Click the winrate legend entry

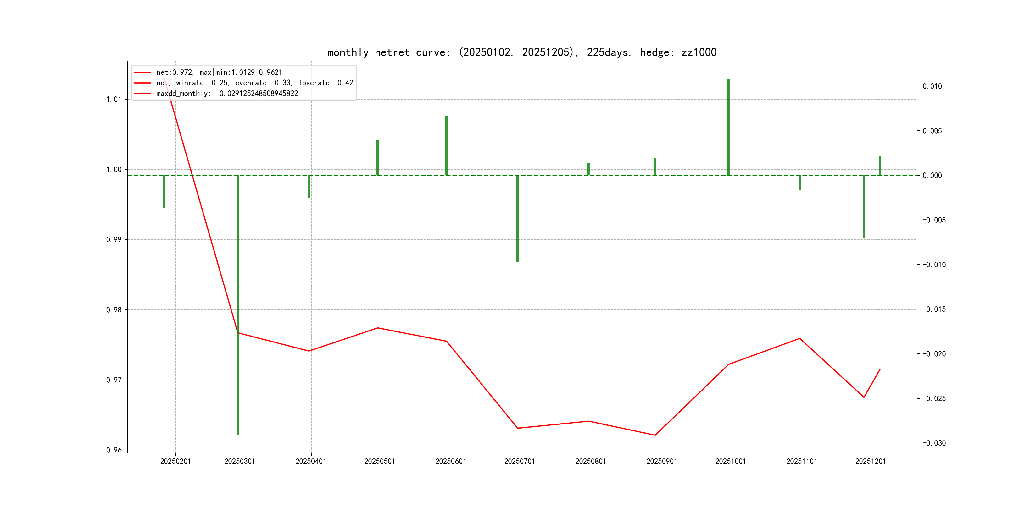(254, 83)
